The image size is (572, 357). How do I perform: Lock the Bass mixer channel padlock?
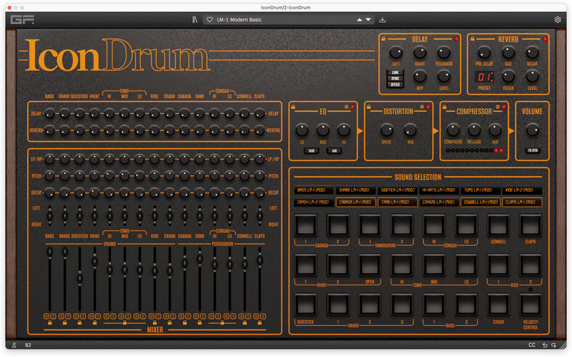[49, 323]
